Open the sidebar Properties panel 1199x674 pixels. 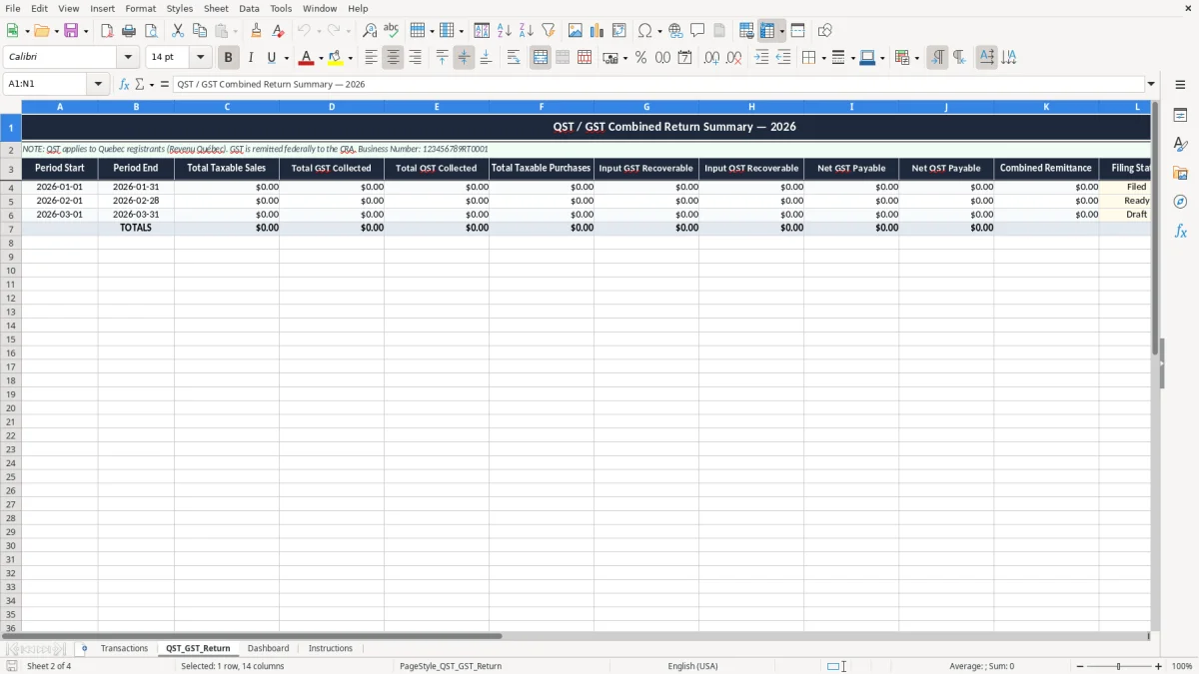[x=1180, y=115]
